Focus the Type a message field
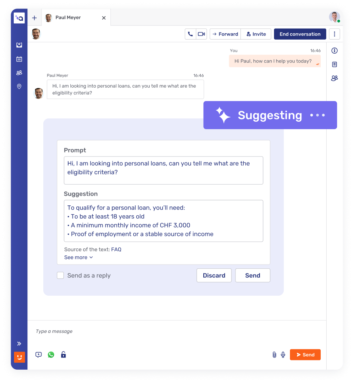The width and height of the screenshot is (354, 383). click(x=177, y=332)
